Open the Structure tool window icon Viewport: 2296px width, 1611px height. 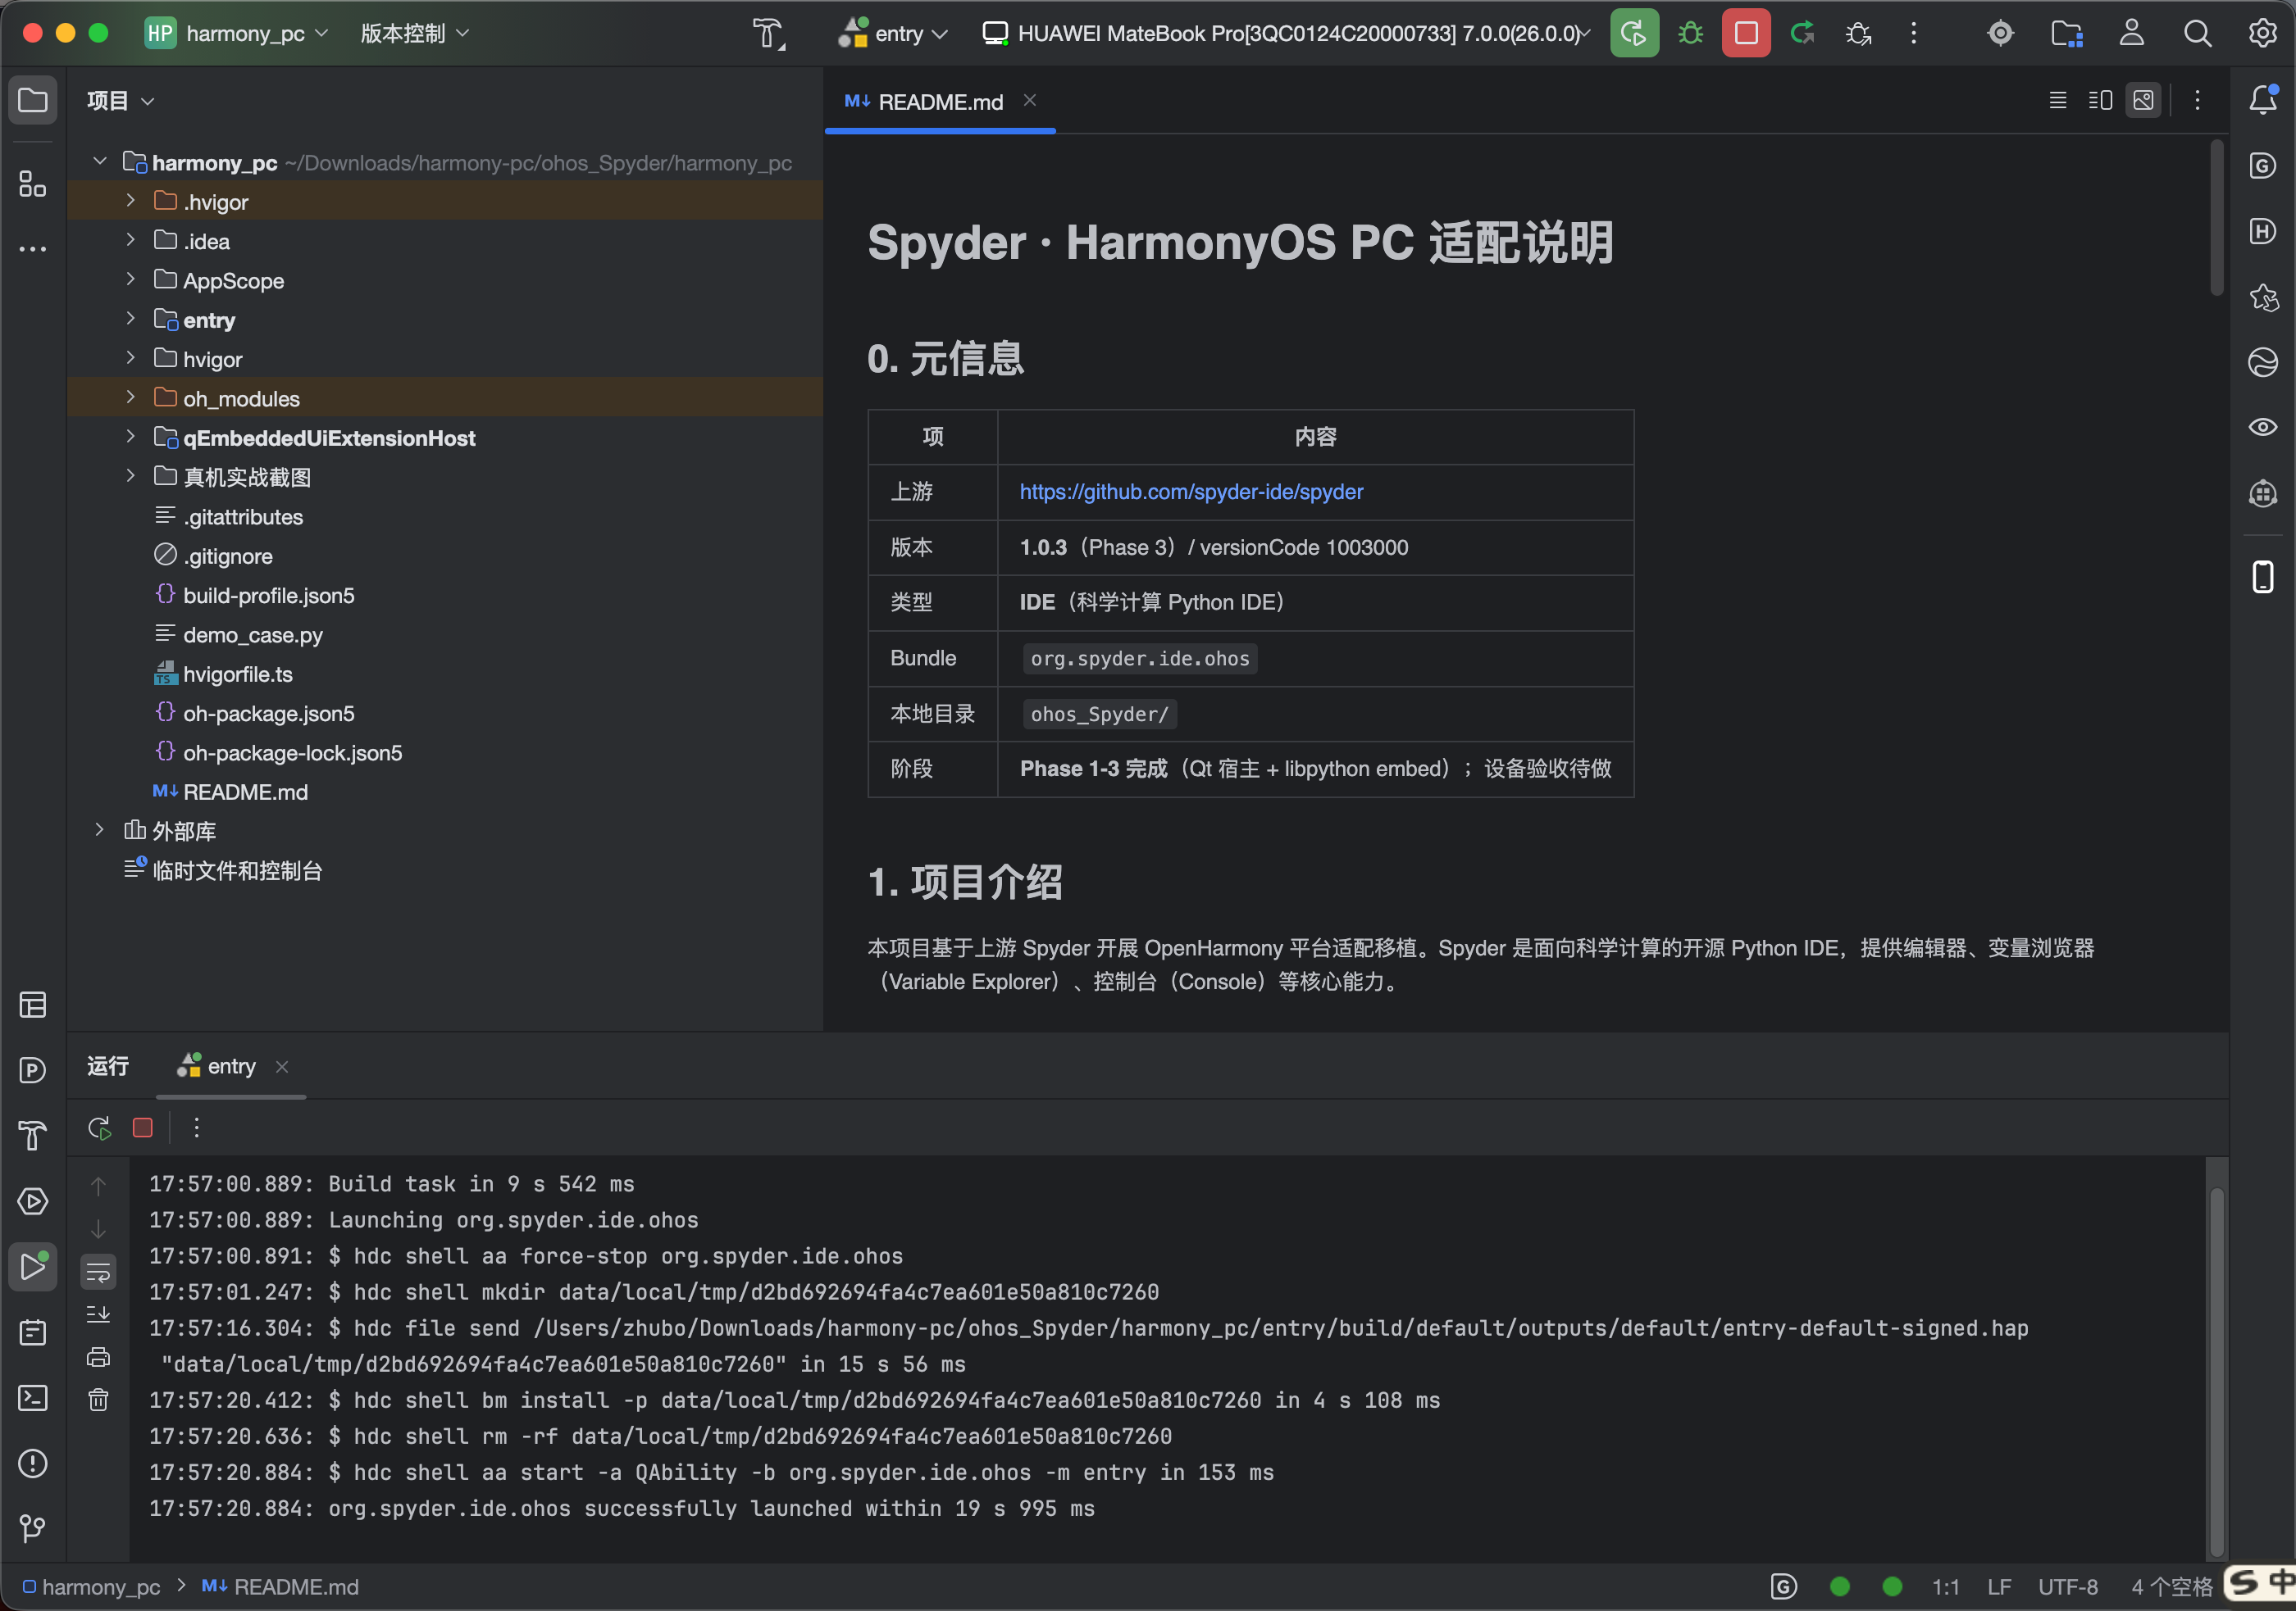pyautogui.click(x=32, y=184)
